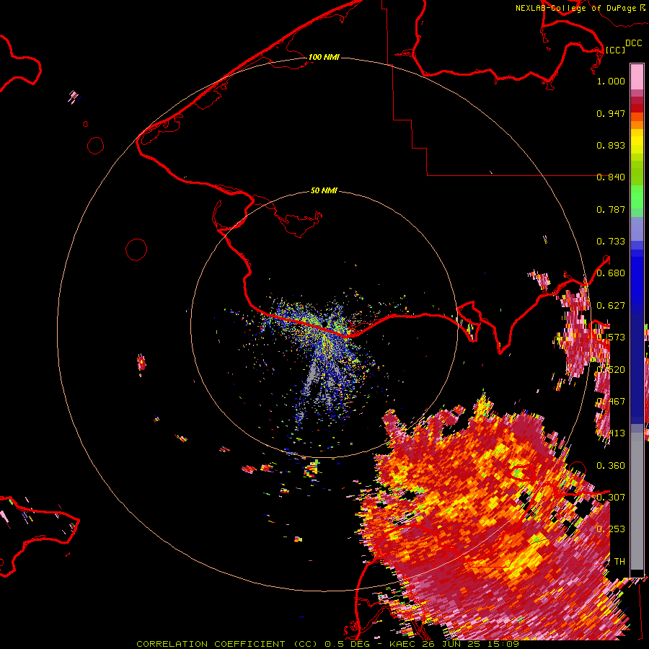Viewport: 649px width, 649px height.
Task: Select the 0.680 scale value
Action: [611, 273]
